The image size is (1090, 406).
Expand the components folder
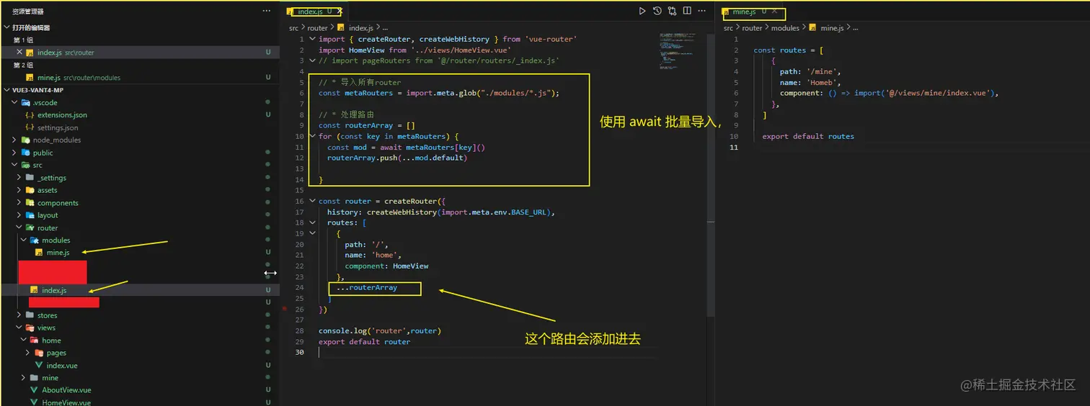(19, 203)
